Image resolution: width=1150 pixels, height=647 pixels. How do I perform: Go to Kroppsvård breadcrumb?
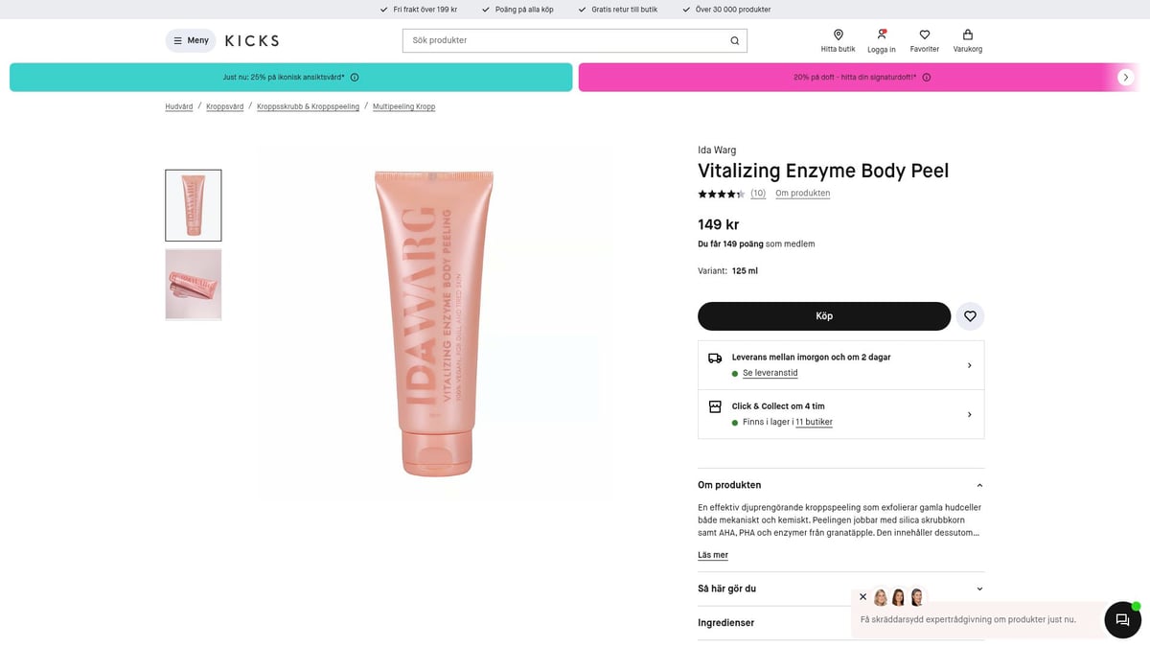(x=225, y=106)
